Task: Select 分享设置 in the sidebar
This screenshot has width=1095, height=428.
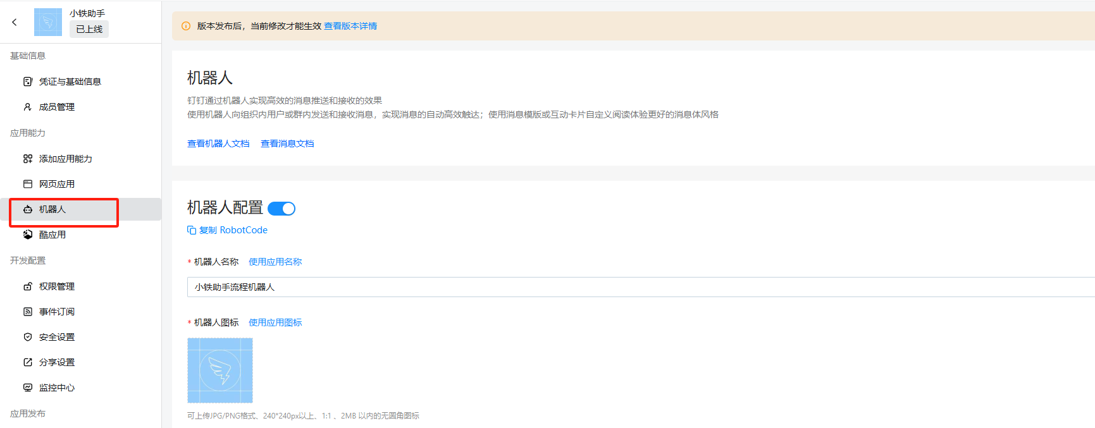Action: point(57,362)
